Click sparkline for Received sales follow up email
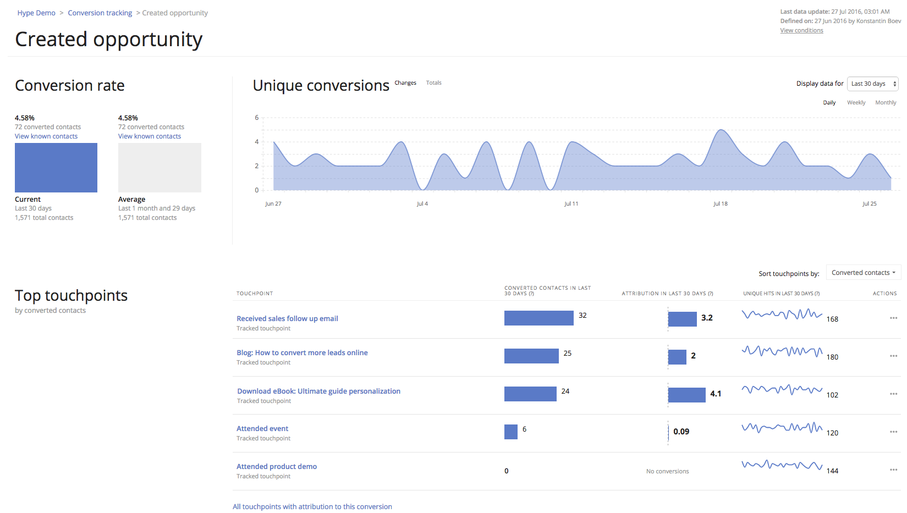Screen dimensions: 907x513 (782, 315)
